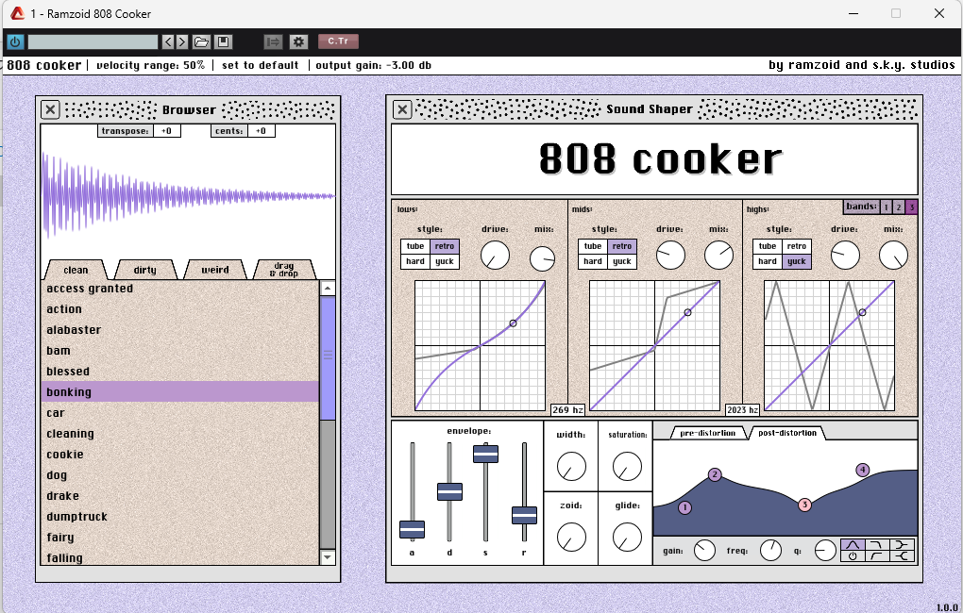Image resolution: width=963 pixels, height=613 pixels.
Task: Set lows style to tube
Action: [415, 246]
